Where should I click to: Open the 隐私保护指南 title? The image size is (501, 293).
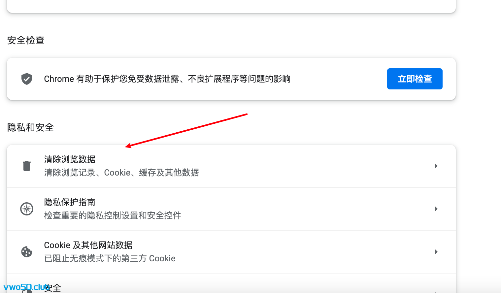70,202
